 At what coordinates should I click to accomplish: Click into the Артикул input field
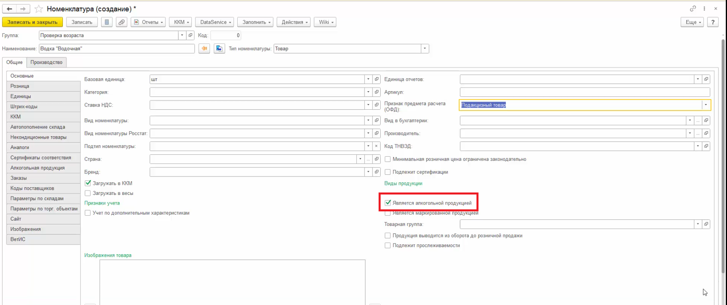tap(584, 92)
